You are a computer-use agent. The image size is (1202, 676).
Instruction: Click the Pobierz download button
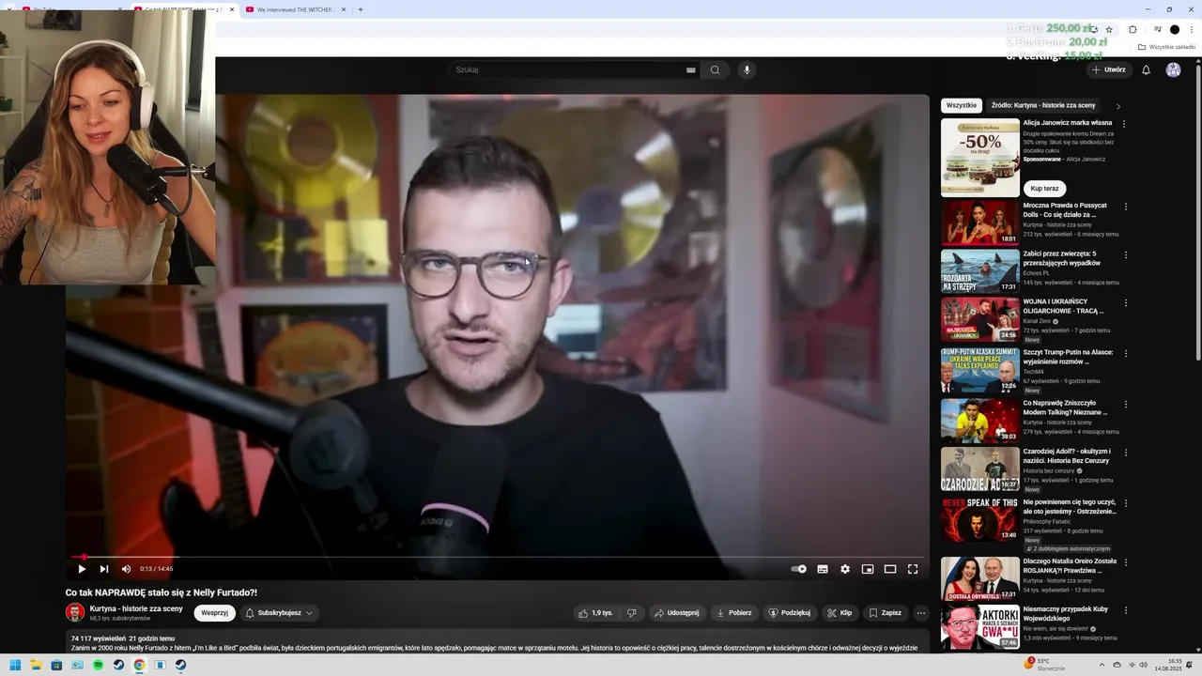pos(734,613)
